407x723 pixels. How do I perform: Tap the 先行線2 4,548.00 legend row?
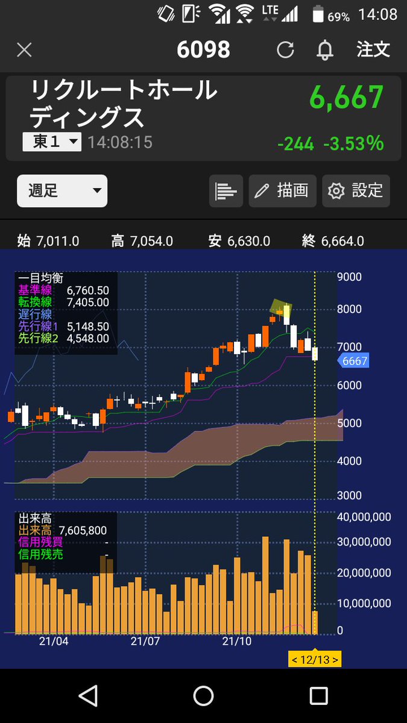pos(64,338)
